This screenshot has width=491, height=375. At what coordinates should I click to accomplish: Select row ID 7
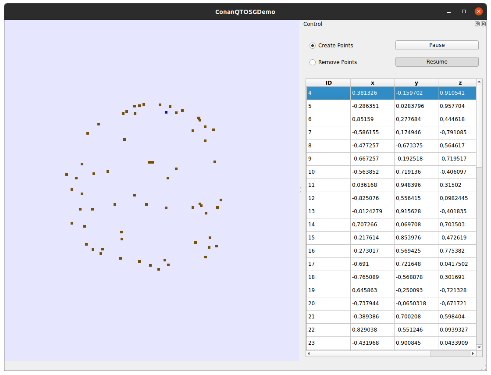[328, 132]
